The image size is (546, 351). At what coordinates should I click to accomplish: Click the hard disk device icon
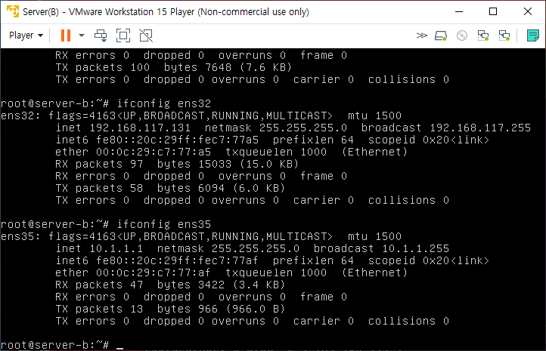[x=441, y=35]
